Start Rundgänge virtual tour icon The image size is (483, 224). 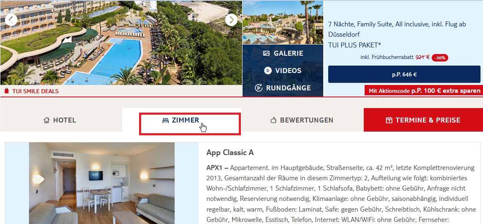pos(259,88)
